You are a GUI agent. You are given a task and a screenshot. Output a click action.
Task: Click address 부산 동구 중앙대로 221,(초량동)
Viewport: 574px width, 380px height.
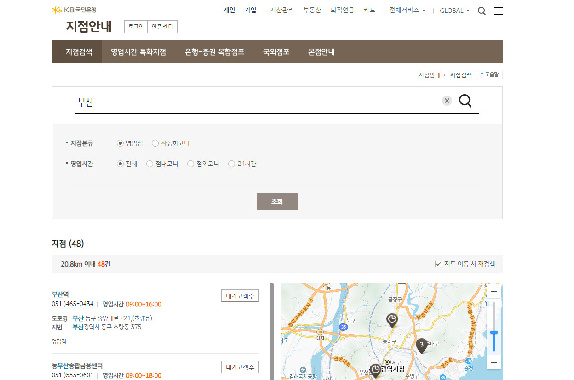pos(112,318)
